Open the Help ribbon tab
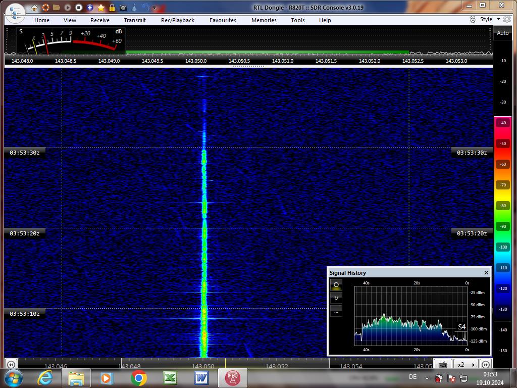 [325, 20]
